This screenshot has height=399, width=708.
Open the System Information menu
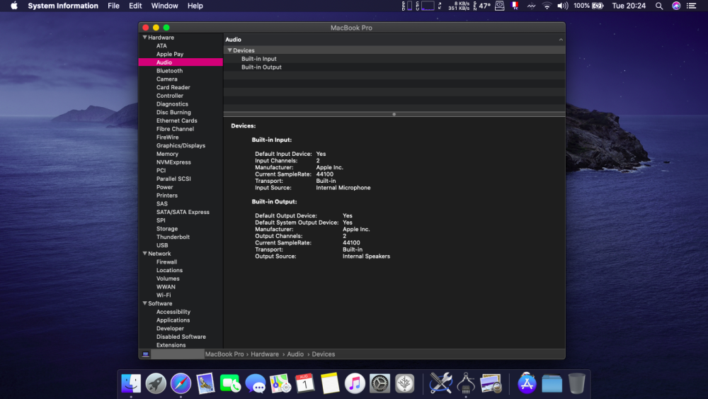(x=63, y=6)
